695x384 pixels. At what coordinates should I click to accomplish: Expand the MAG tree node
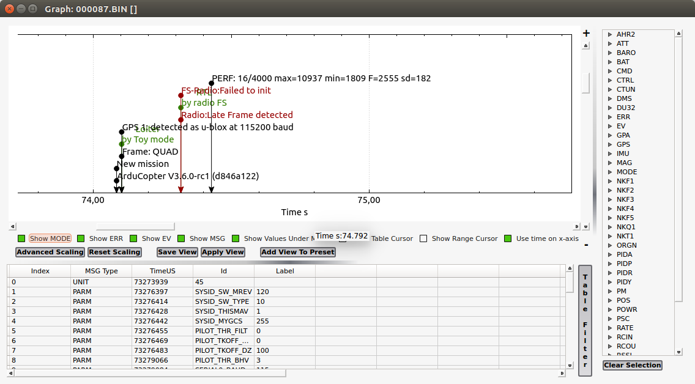pyautogui.click(x=610, y=163)
